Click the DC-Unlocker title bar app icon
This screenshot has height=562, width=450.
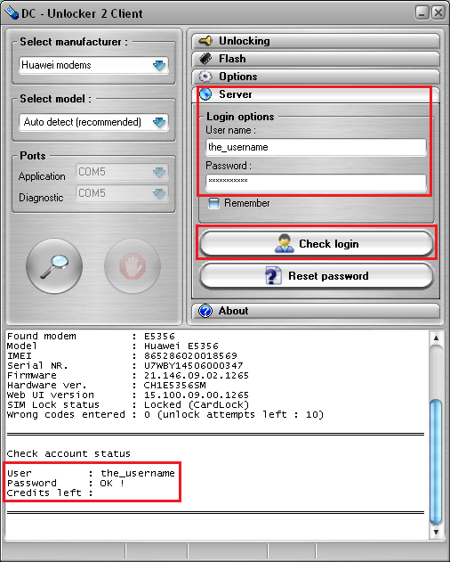tap(11, 12)
